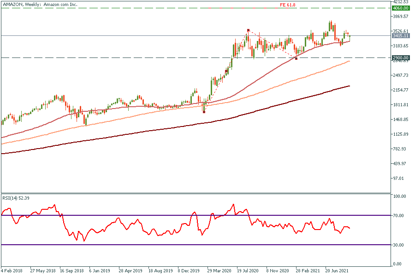The height and width of the screenshot is (276, 415).
Task: Click the RSI 30.00 level label
Action: click(398, 245)
